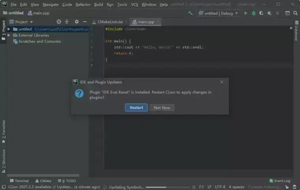
Task: Open the Terminal tool window
Action: [19, 181]
